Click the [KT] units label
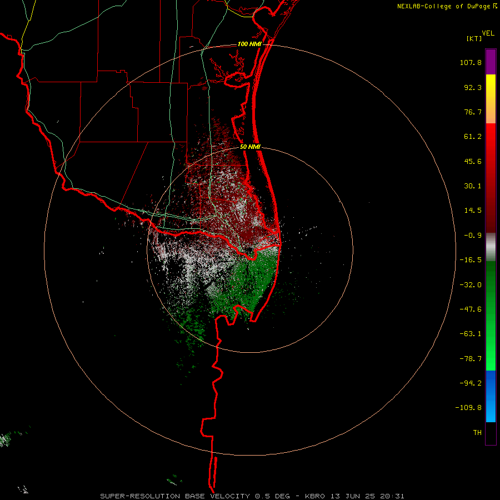 click(x=474, y=38)
